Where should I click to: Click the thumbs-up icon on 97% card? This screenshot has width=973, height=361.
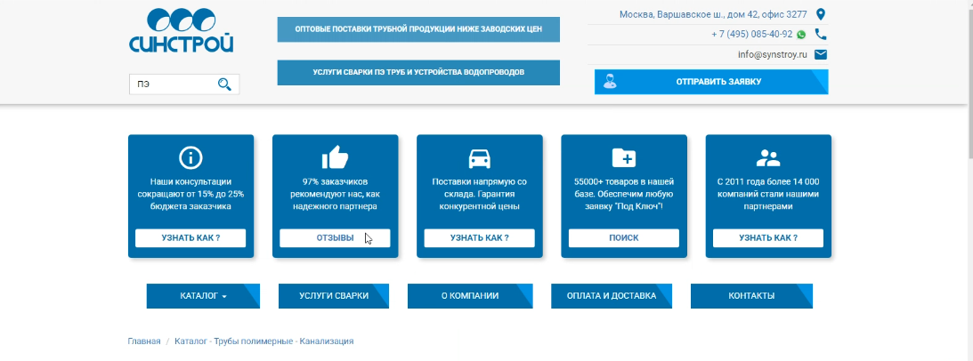pyautogui.click(x=335, y=157)
